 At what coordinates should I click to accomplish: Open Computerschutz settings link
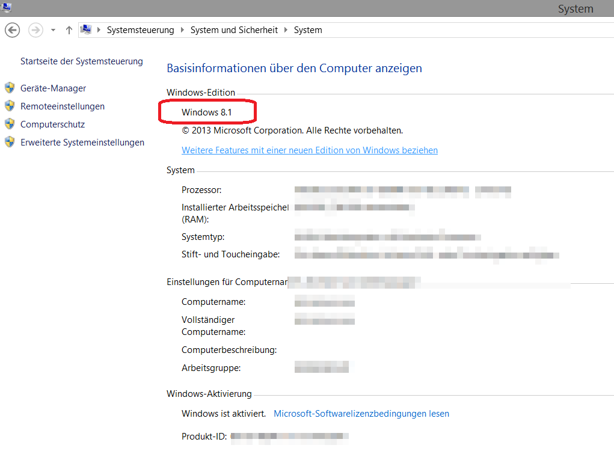52,124
